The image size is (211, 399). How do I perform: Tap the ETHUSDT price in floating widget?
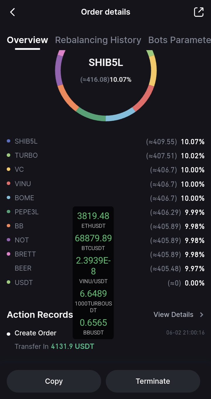pos(93,219)
